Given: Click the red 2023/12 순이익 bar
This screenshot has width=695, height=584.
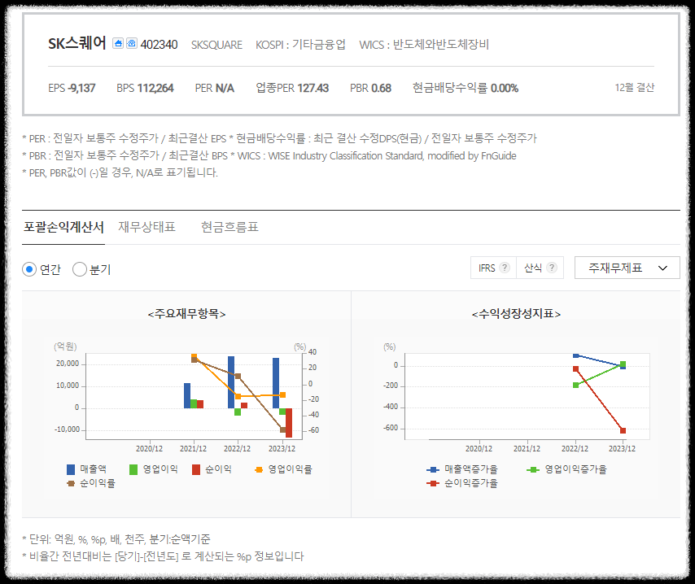Looking at the screenshot, I should tap(289, 423).
